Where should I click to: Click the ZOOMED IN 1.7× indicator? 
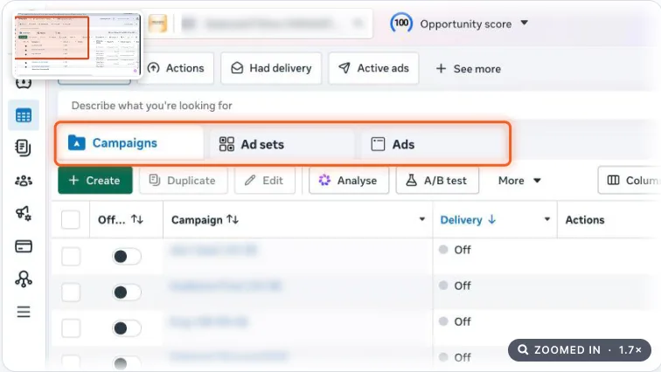580,350
